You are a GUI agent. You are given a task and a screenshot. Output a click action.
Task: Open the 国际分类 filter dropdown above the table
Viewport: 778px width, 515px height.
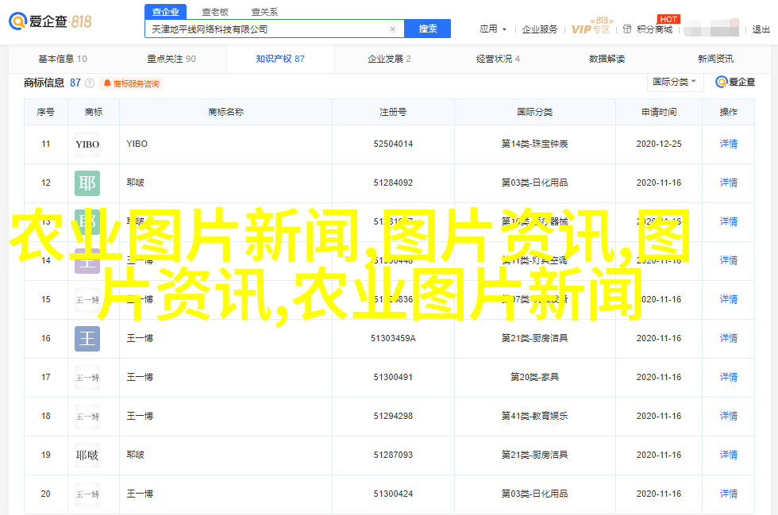pos(675,82)
